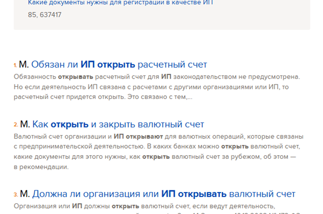Image resolution: width=323 pixels, height=214 pixels.
Task: Click the 'М.' marker of third result
Action: click(25, 194)
